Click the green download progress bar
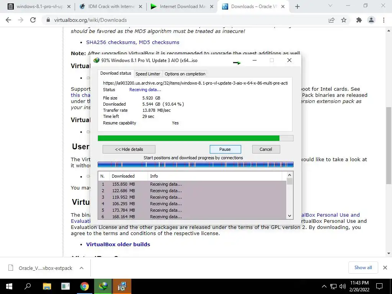The width and height of the screenshot is (392, 294). tap(196, 138)
